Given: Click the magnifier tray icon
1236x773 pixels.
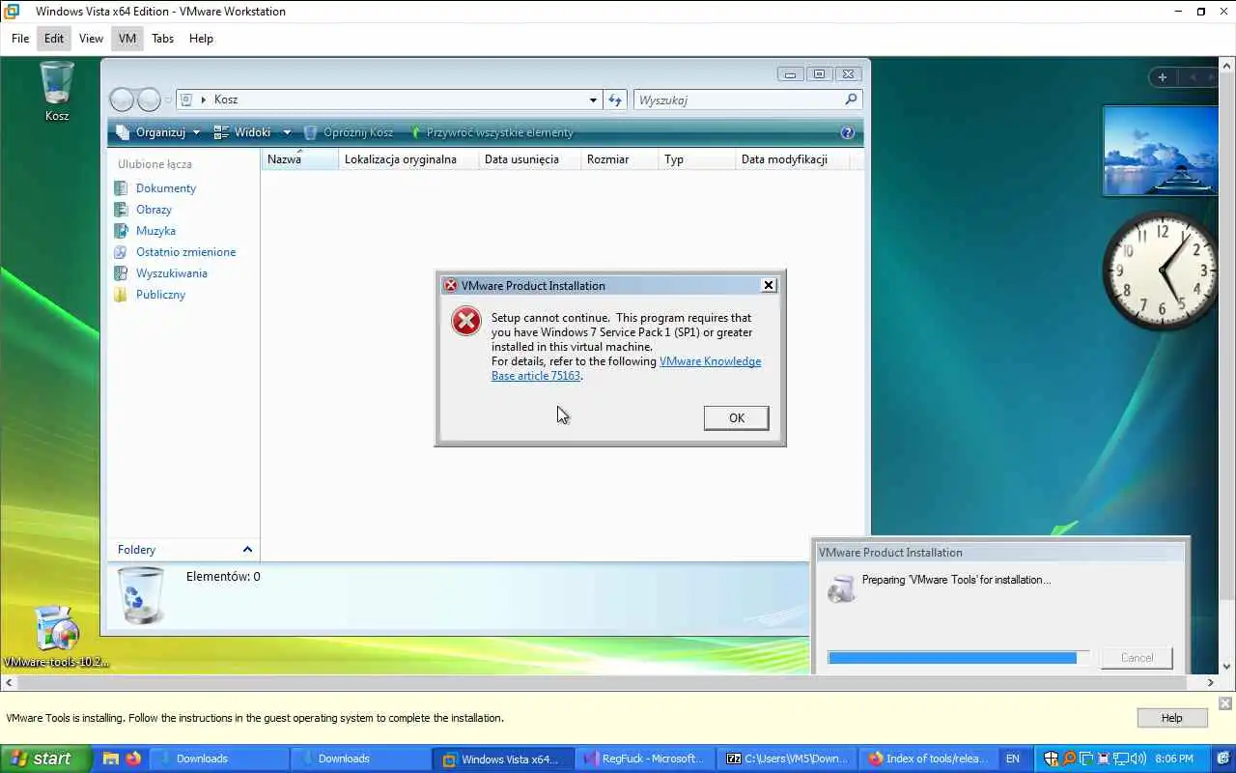Looking at the screenshot, I should pyautogui.click(x=1069, y=759).
